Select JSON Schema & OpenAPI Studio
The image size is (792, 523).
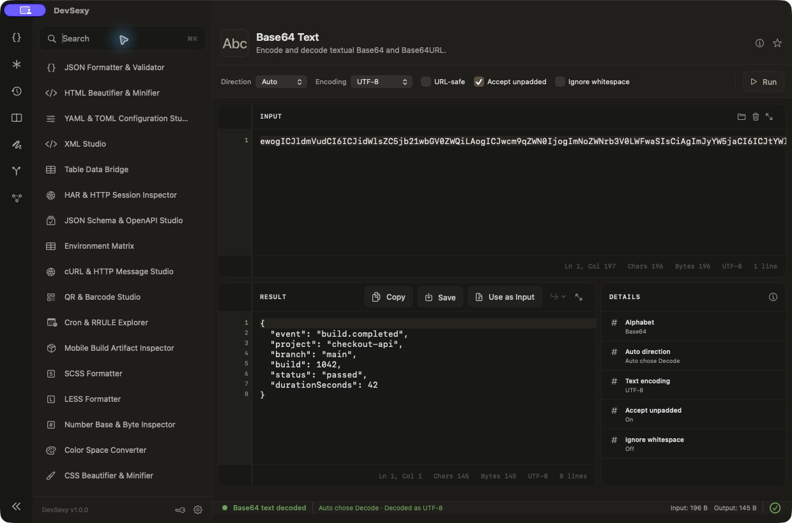122,221
